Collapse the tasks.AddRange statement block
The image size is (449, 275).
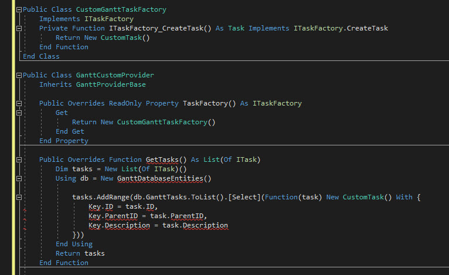(x=19, y=197)
